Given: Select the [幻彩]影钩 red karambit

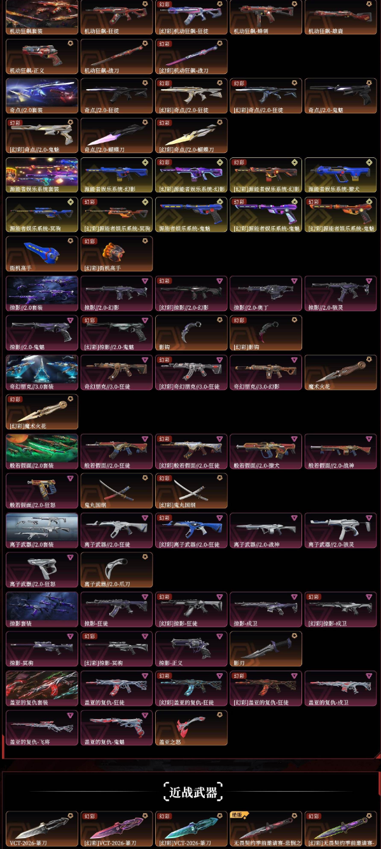Looking at the screenshot, I should click(x=266, y=333).
